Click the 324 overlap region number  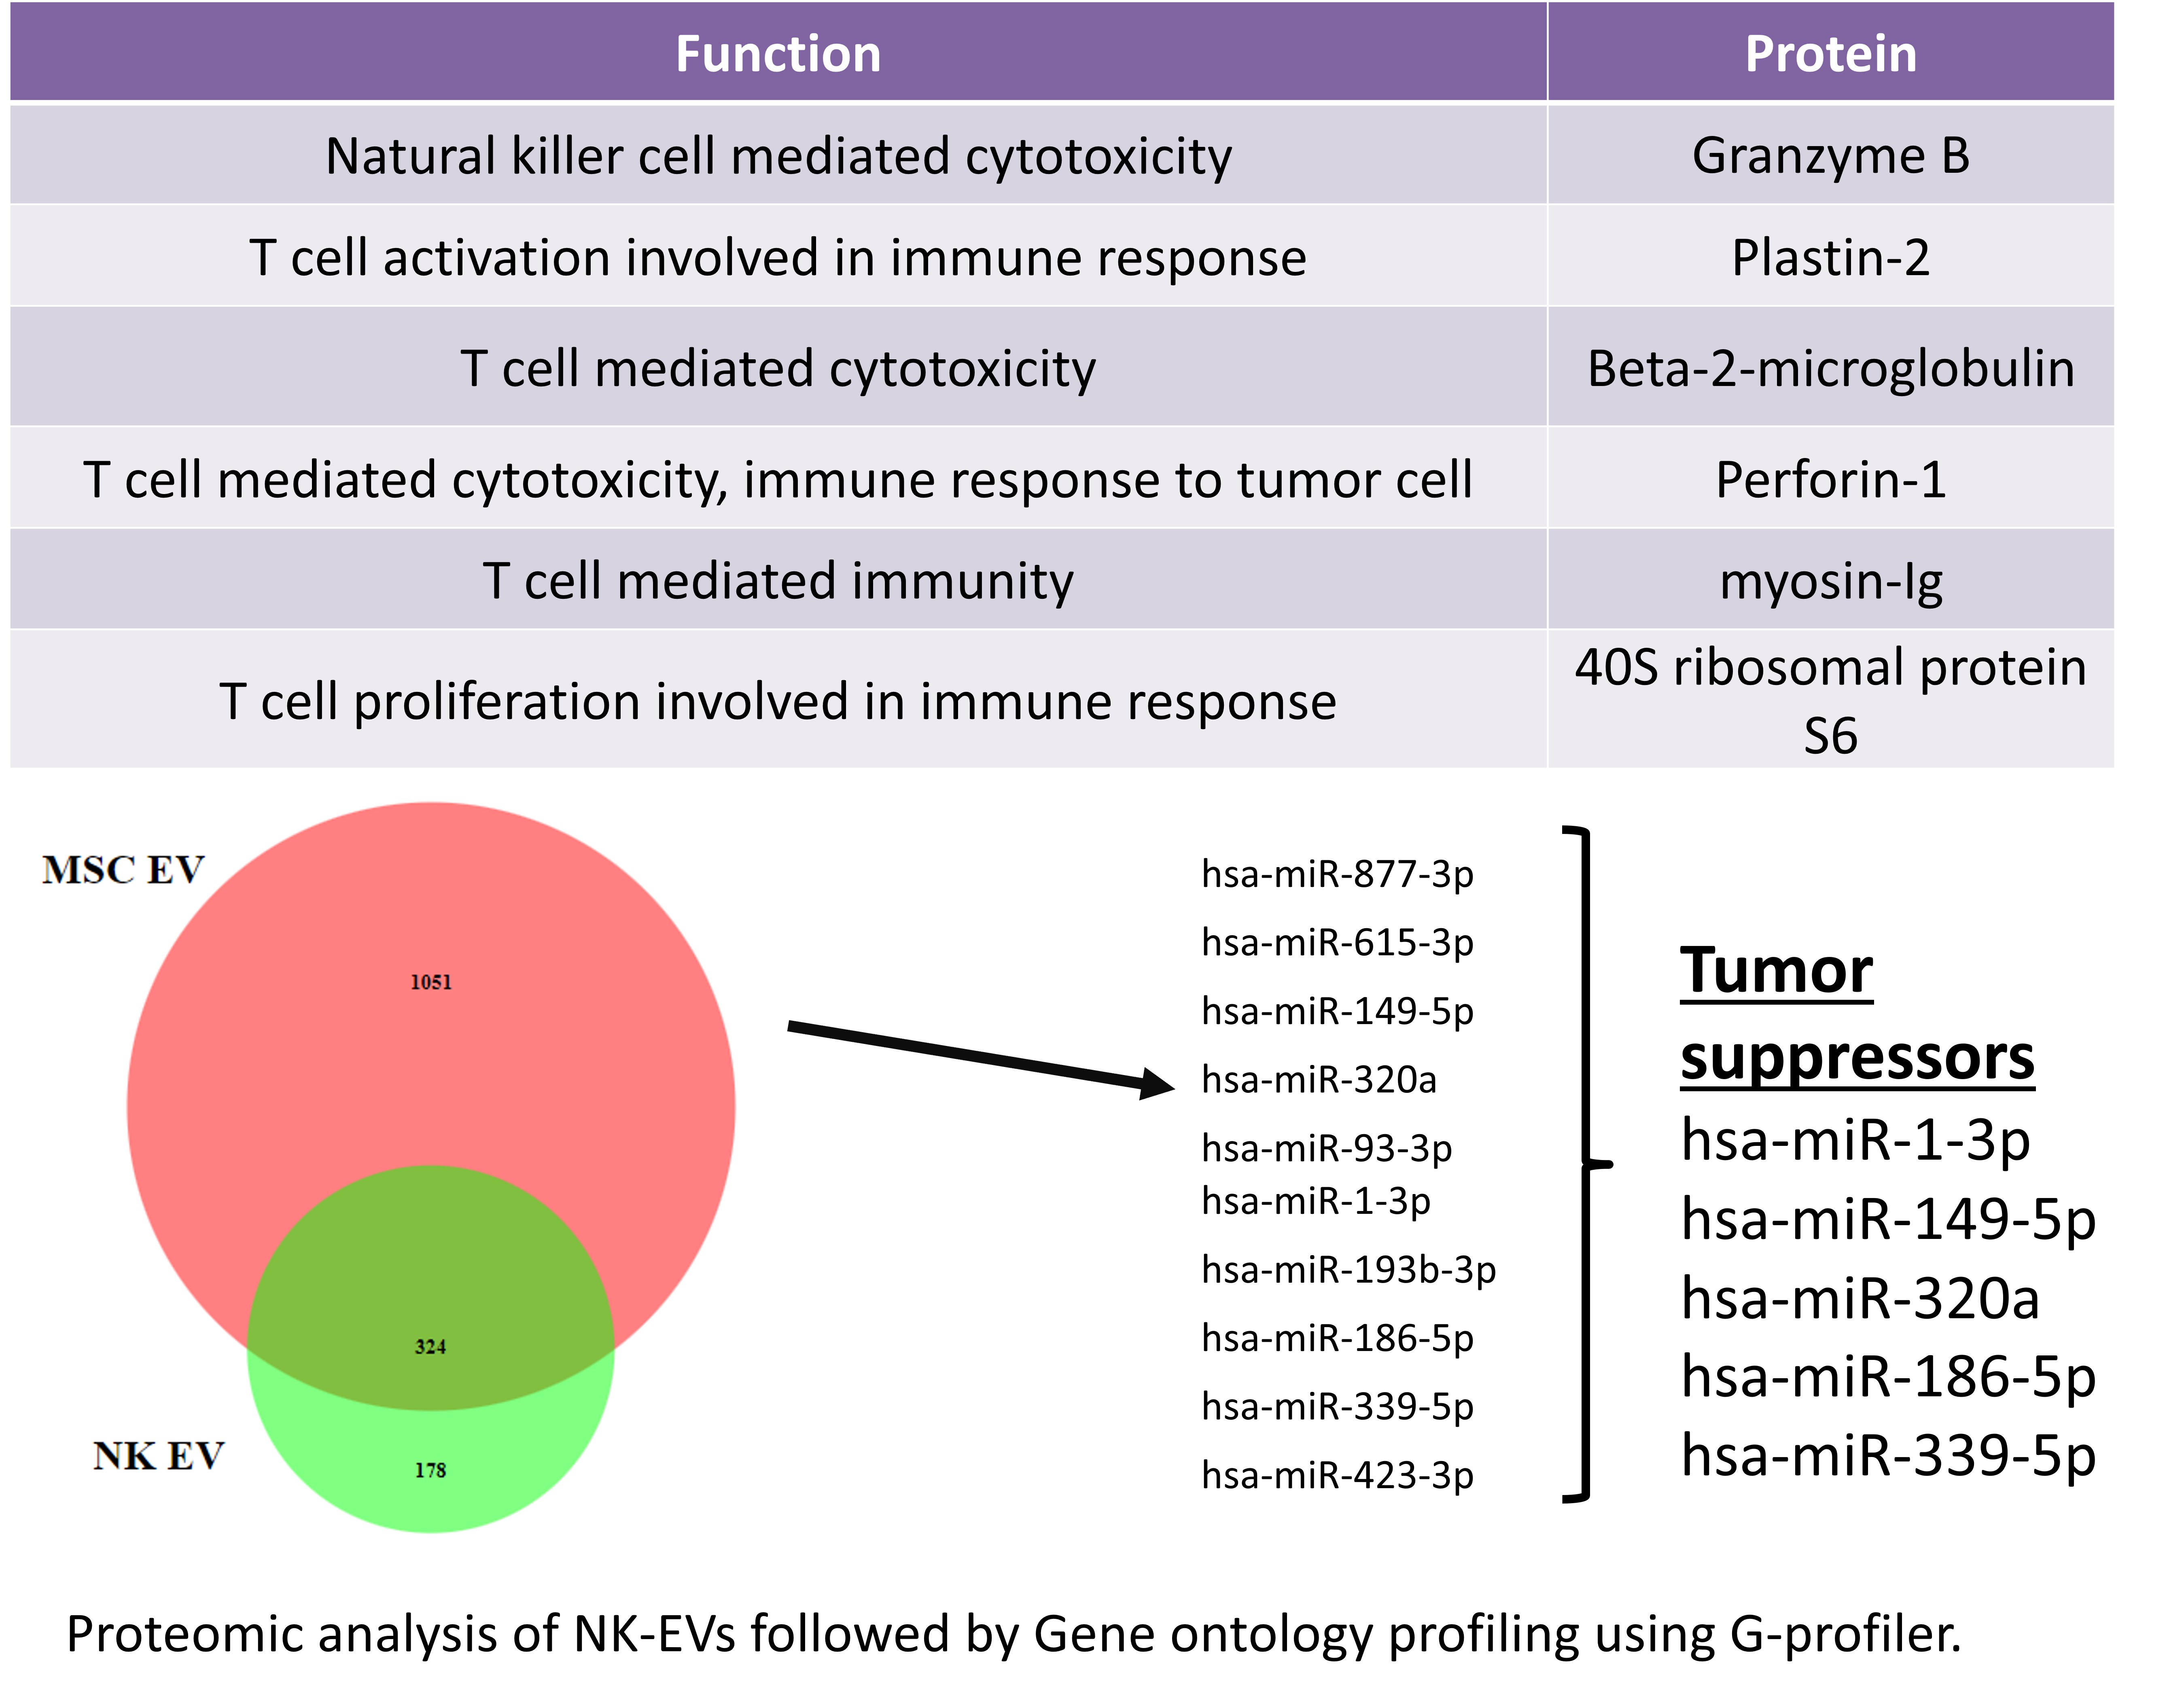point(430,1346)
